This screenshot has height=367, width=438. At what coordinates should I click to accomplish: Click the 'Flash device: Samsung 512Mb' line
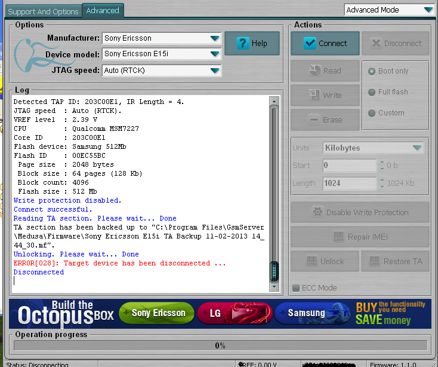(x=70, y=146)
